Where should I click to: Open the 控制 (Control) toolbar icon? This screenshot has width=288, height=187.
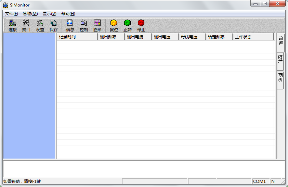point(84,26)
